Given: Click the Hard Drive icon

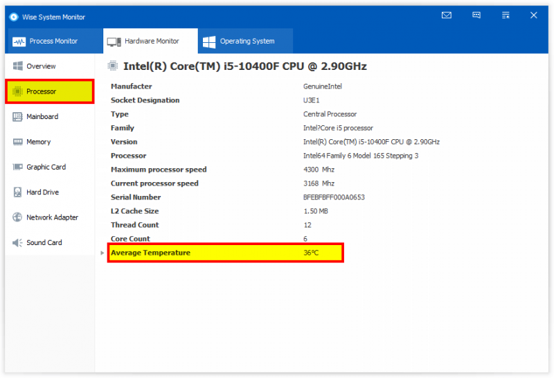Looking at the screenshot, I should coord(17,192).
